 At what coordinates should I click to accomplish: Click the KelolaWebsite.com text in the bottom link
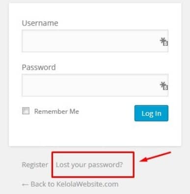point(87,184)
